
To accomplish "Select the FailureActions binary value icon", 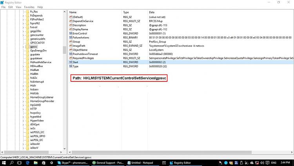I will 71,38.
